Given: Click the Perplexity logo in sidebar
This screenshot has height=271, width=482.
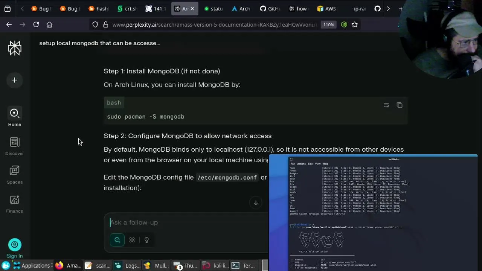Looking at the screenshot, I should click(x=15, y=48).
